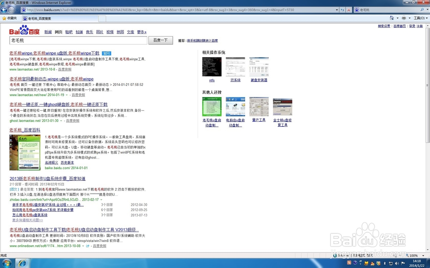The image size is (430, 268).
Task: Open a new blank tab button
Action: pyautogui.click(x=102, y=18)
